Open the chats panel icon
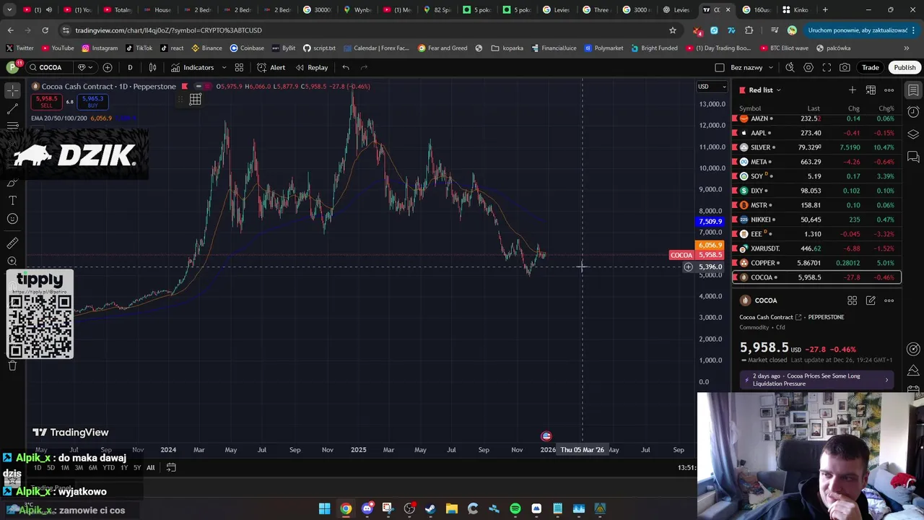This screenshot has width=924, height=520. pyautogui.click(x=913, y=156)
